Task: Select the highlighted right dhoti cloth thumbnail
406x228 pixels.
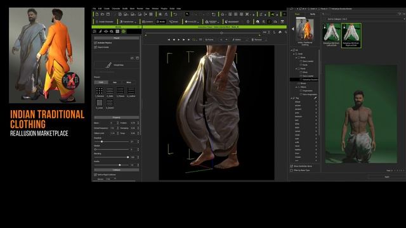Action: (351, 35)
